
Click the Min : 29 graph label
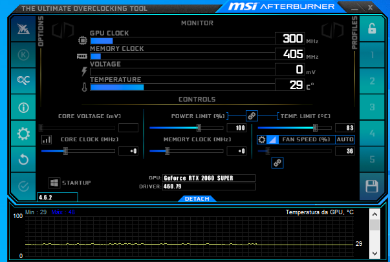(x=36, y=212)
